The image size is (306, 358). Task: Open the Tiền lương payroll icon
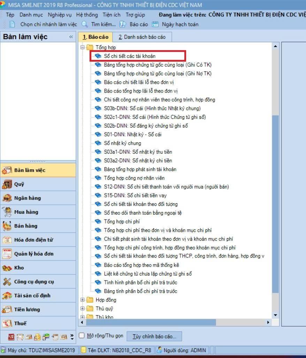[x=7, y=310]
